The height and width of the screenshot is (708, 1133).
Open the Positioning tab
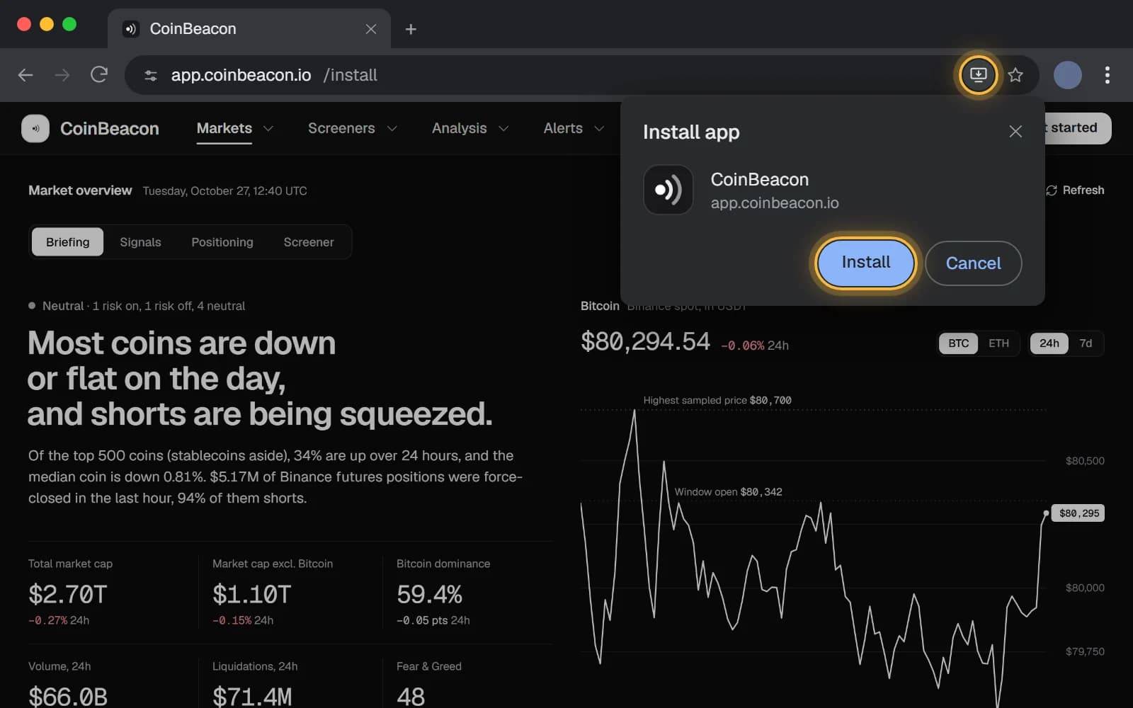[x=222, y=242]
